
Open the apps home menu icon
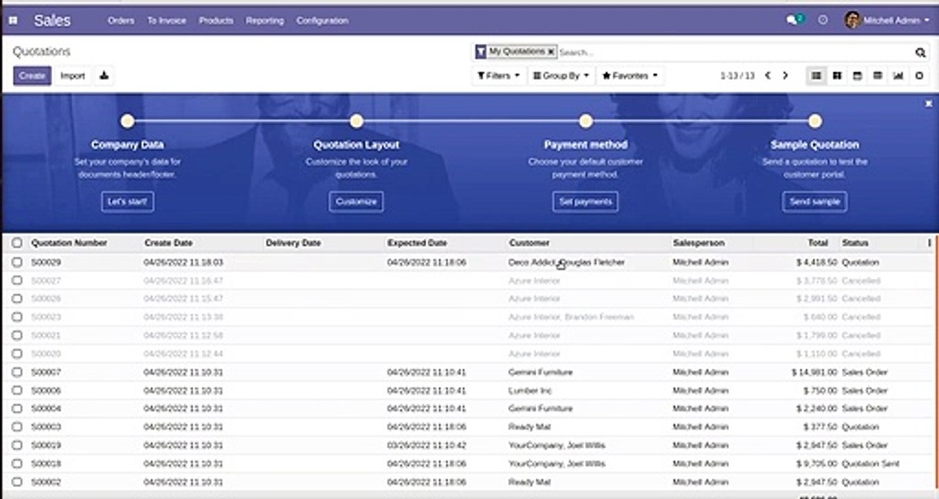point(12,21)
